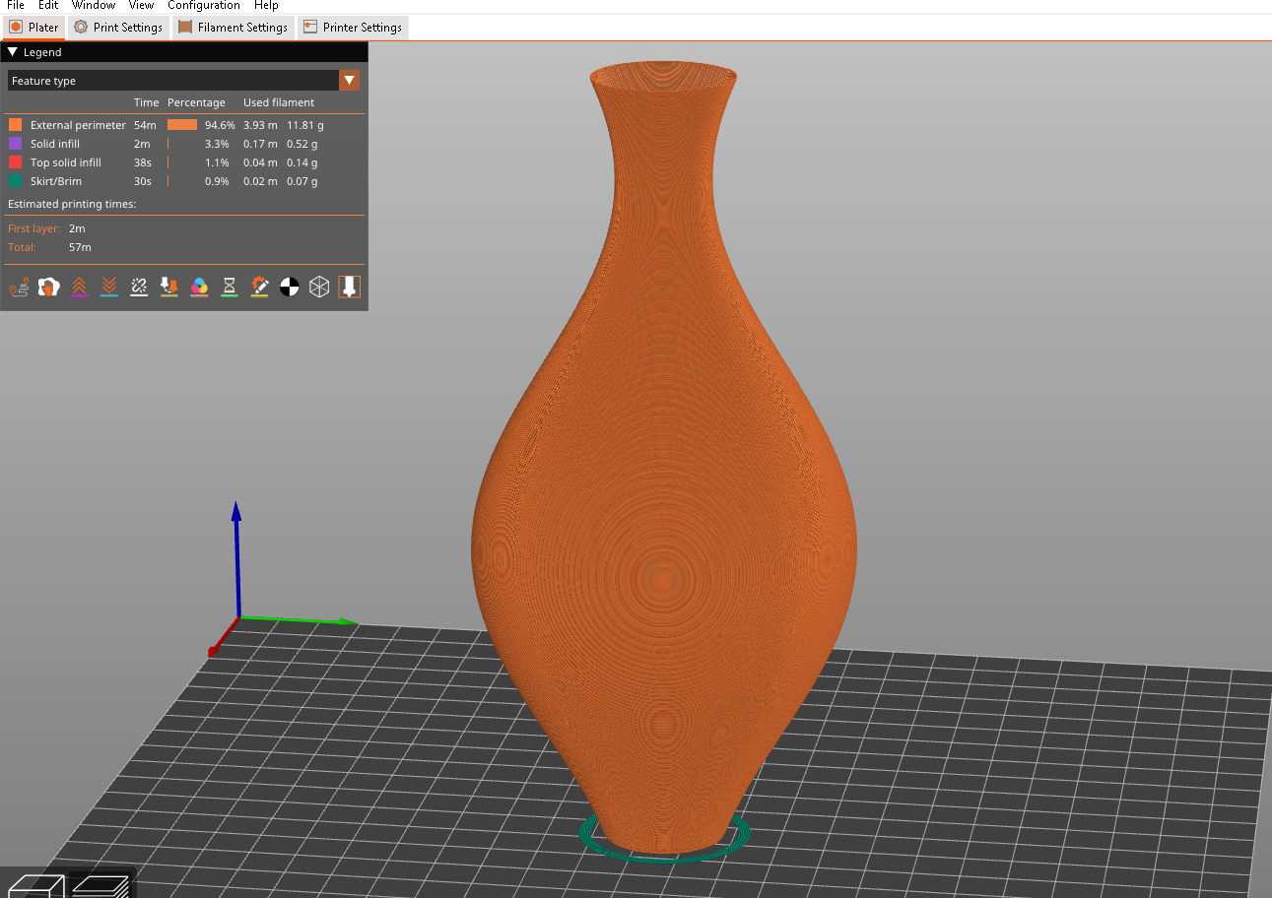This screenshot has width=1272, height=898.
Task: Click the 54m external perimeter time
Action: (x=145, y=125)
